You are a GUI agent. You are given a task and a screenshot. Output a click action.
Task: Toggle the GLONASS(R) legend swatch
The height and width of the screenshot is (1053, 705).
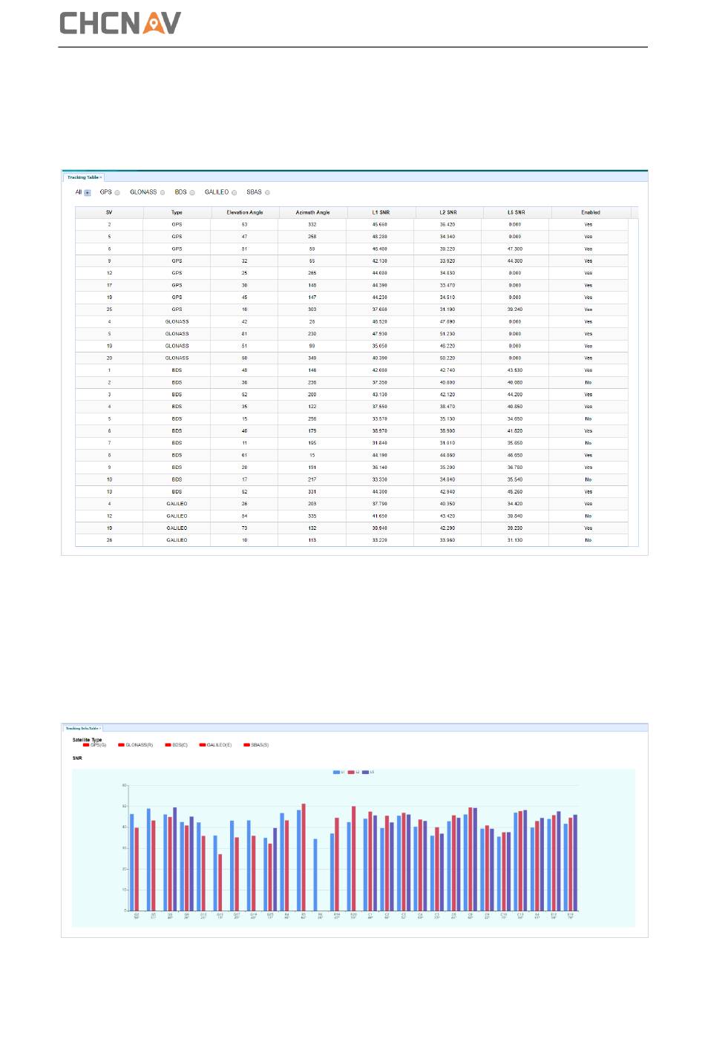(122, 745)
